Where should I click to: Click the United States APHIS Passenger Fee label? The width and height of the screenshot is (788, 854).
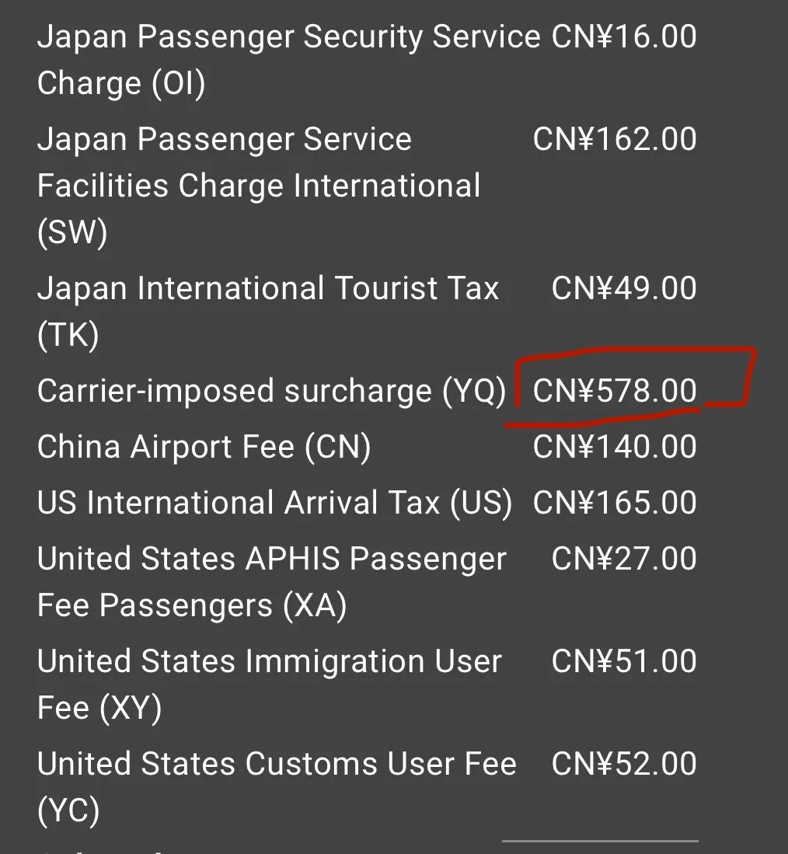271,581
